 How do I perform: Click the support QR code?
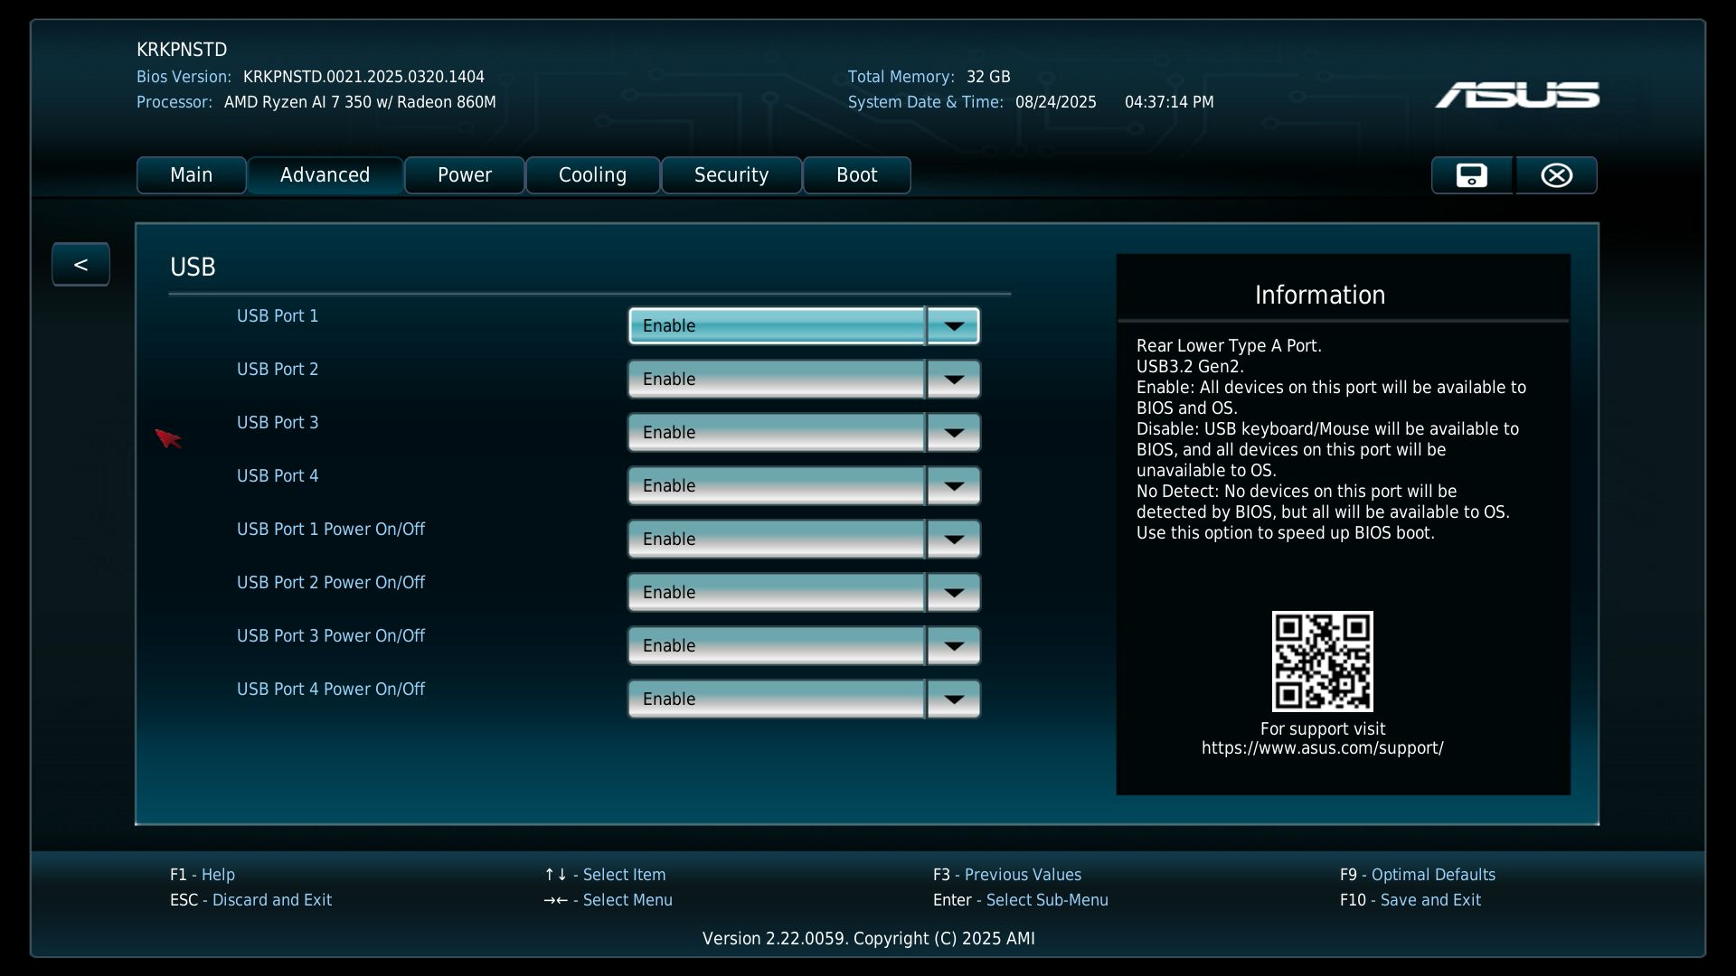tap(1322, 661)
